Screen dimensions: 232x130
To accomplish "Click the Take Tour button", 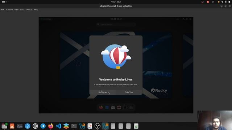I will [x=129, y=92].
